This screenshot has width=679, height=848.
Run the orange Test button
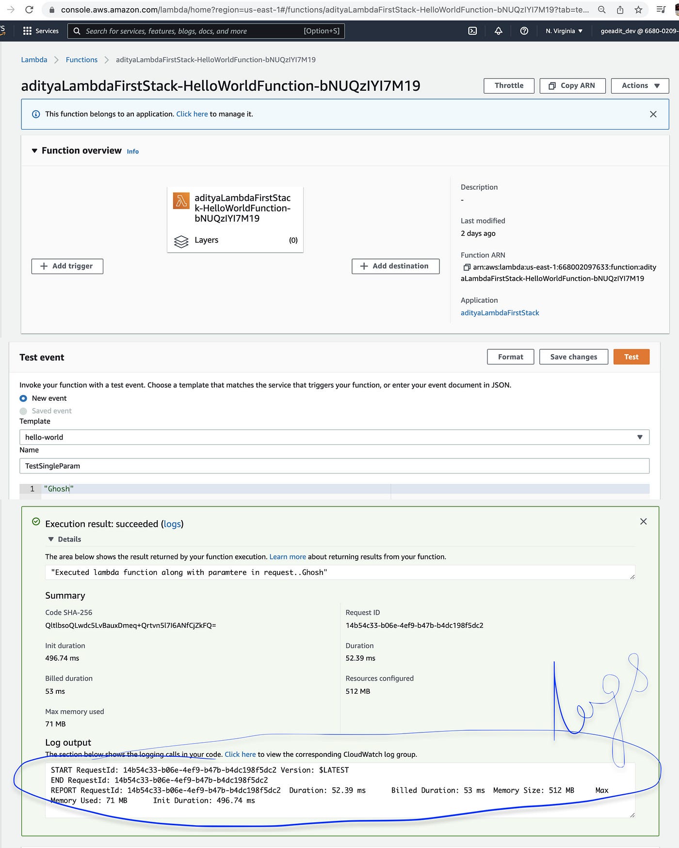(631, 357)
